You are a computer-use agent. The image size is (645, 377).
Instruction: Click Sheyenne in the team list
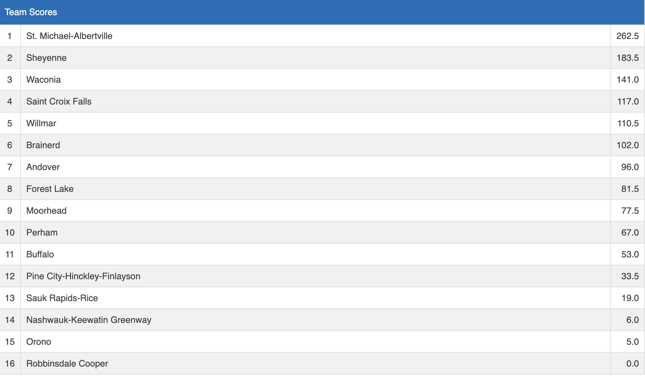46,58
